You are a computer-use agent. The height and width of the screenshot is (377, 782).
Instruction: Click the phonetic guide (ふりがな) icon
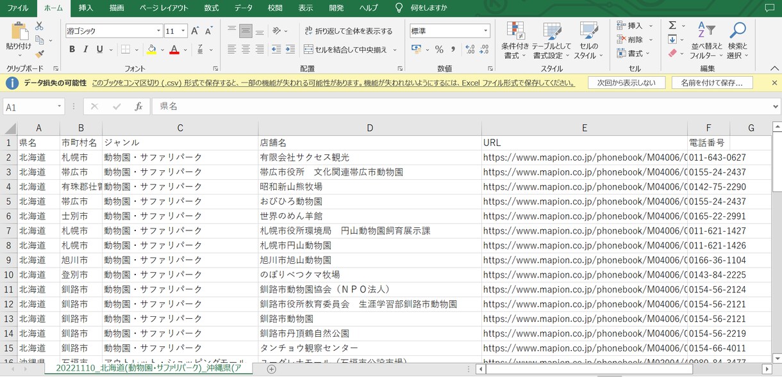pos(201,49)
